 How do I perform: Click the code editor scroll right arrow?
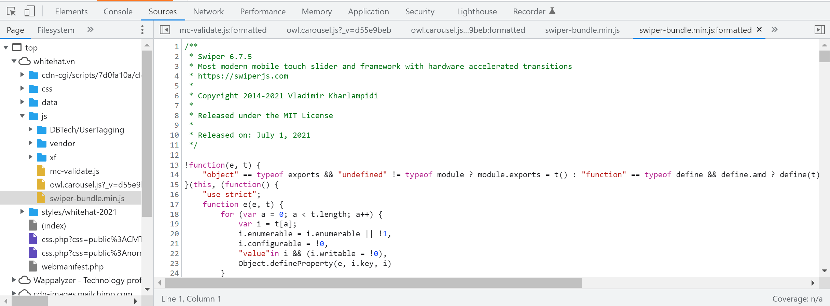click(813, 283)
